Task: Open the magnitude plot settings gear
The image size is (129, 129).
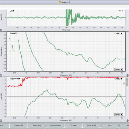Action: click(x=128, y=121)
